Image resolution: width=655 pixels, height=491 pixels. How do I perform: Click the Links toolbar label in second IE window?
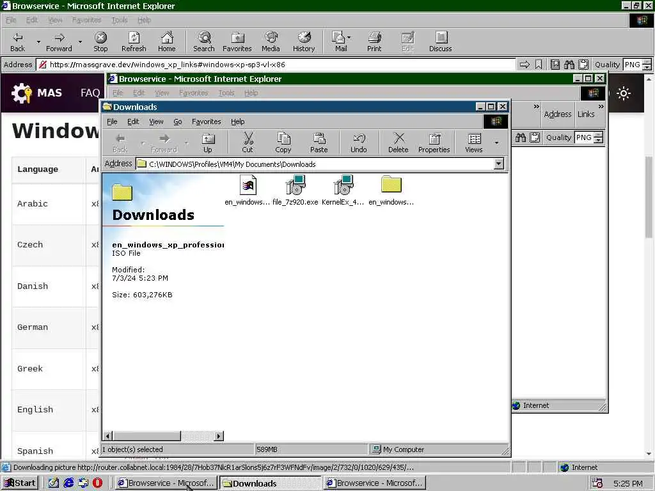586,114
